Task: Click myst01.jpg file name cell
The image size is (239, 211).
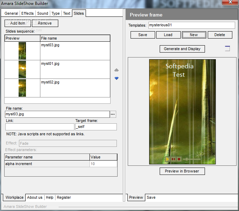Action: click(75, 69)
